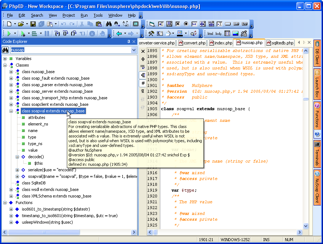Toggle the paragraph marks ¶ button
The image size is (323, 244).
[x=143, y=91]
